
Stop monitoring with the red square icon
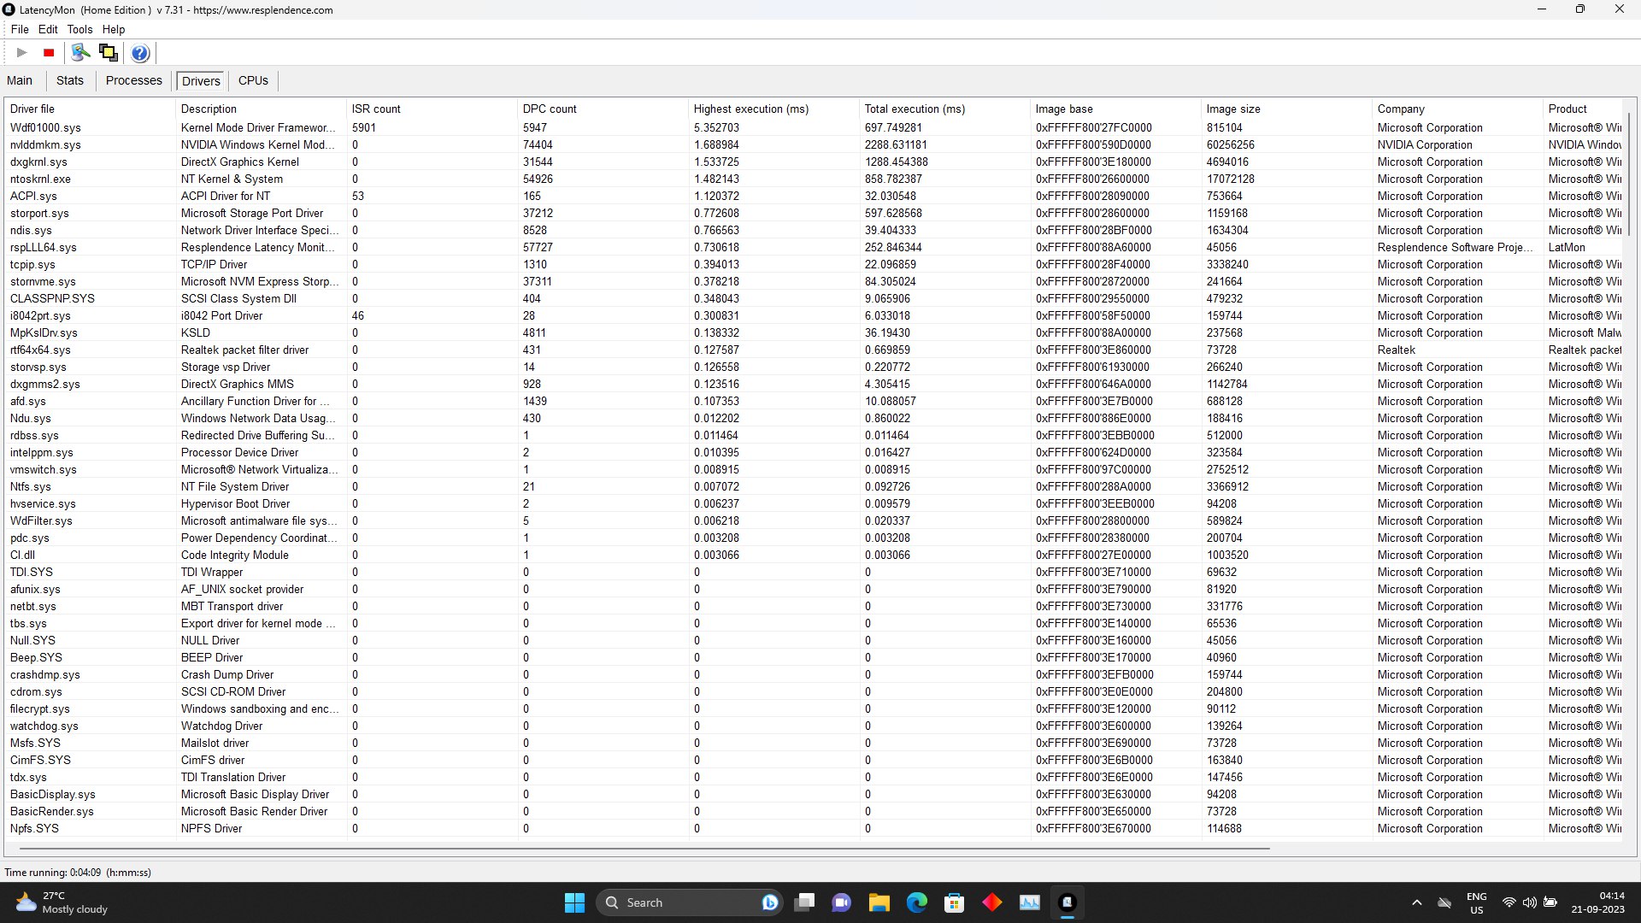click(49, 53)
